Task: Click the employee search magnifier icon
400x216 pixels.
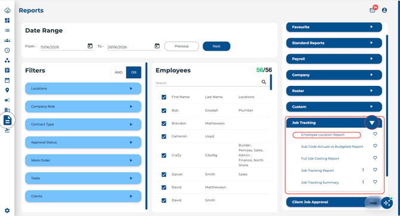Action: [264, 82]
